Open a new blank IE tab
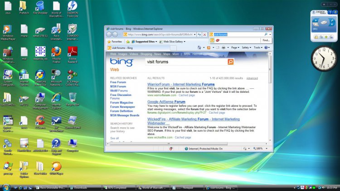This screenshot has height=191, width=340. click(x=173, y=48)
